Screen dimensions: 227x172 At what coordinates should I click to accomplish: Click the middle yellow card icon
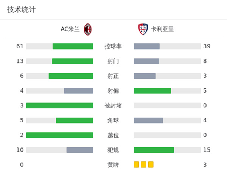(143, 164)
